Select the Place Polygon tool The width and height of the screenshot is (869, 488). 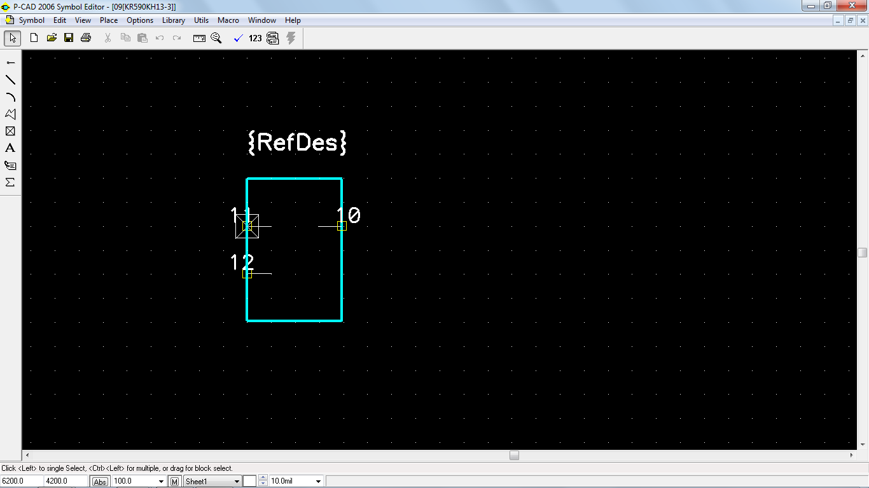point(10,114)
